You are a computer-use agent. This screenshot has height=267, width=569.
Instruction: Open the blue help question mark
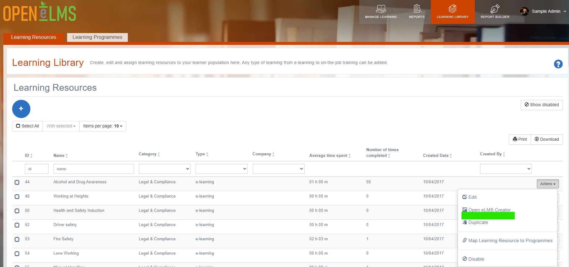[558, 64]
